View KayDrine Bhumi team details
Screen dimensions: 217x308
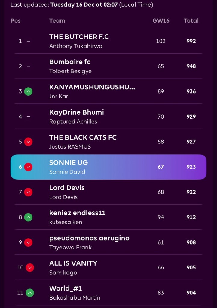(x=77, y=112)
